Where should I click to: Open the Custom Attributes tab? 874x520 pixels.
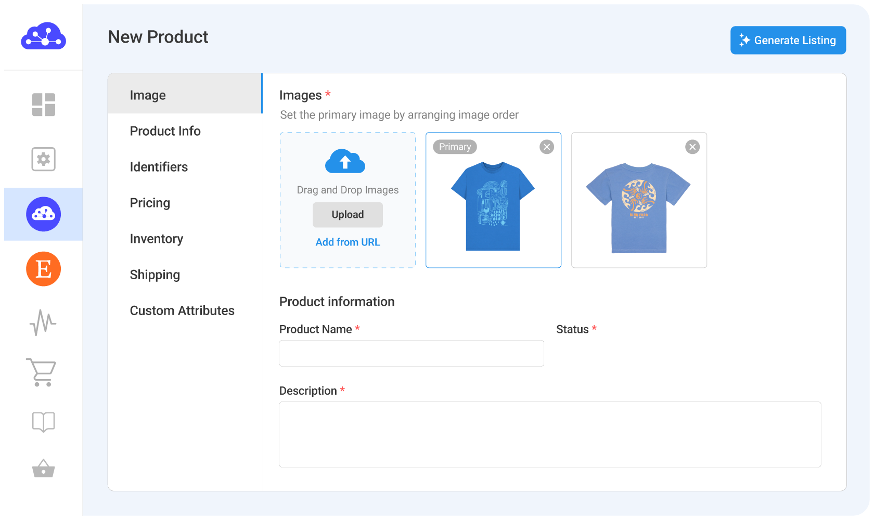coord(182,310)
